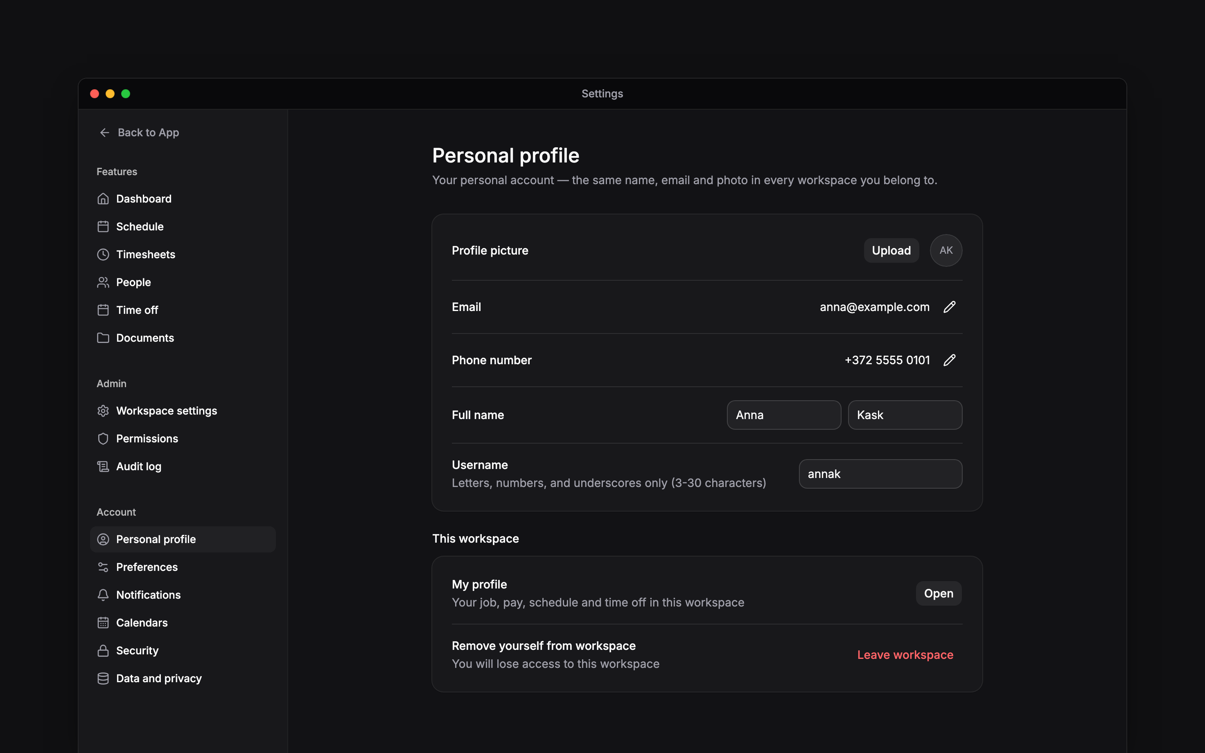Open Security settings label
This screenshot has height=753, width=1205.
137,651
